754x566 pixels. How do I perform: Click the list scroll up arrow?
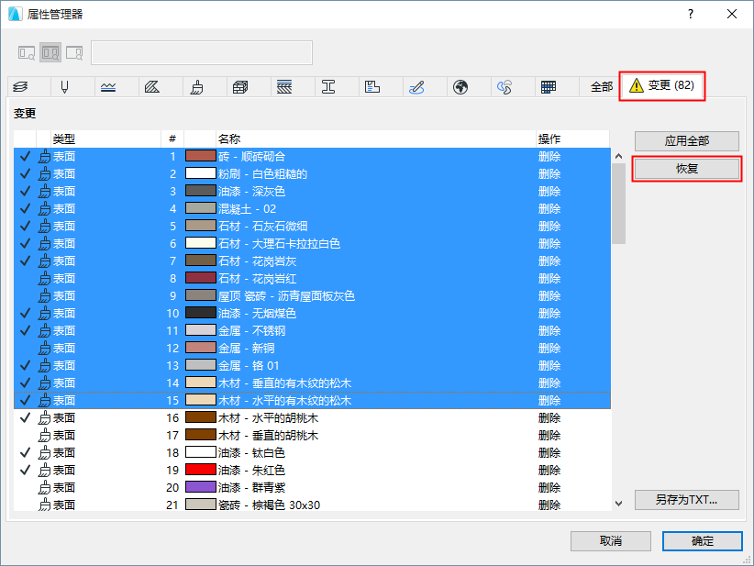click(618, 156)
